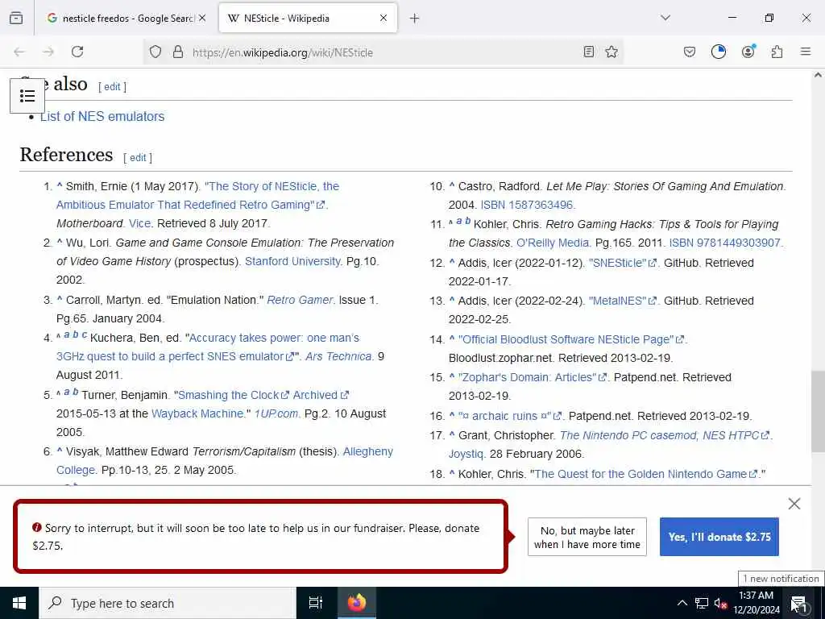Viewport: 825px width, 619px height.
Task: Open Joystiq link
Action: [466, 454]
